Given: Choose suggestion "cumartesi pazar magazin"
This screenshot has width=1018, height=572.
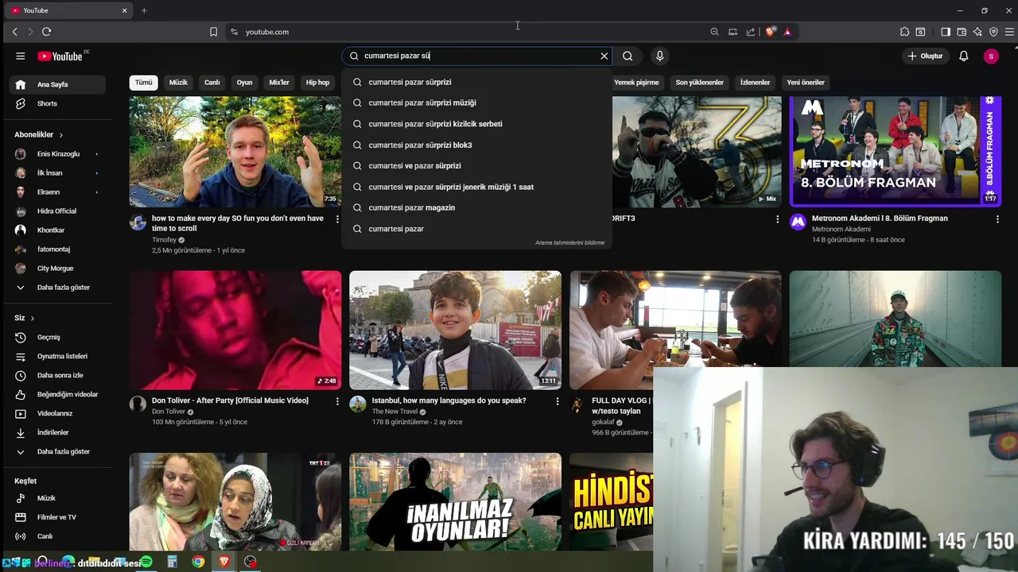Looking at the screenshot, I should pyautogui.click(x=477, y=208).
